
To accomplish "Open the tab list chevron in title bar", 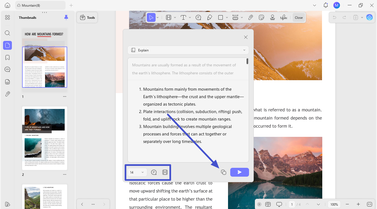I will 315,5.
